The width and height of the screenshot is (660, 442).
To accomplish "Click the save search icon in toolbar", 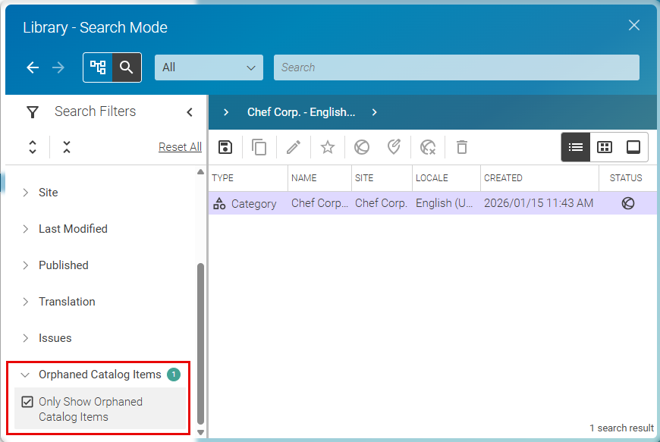I will pos(225,147).
